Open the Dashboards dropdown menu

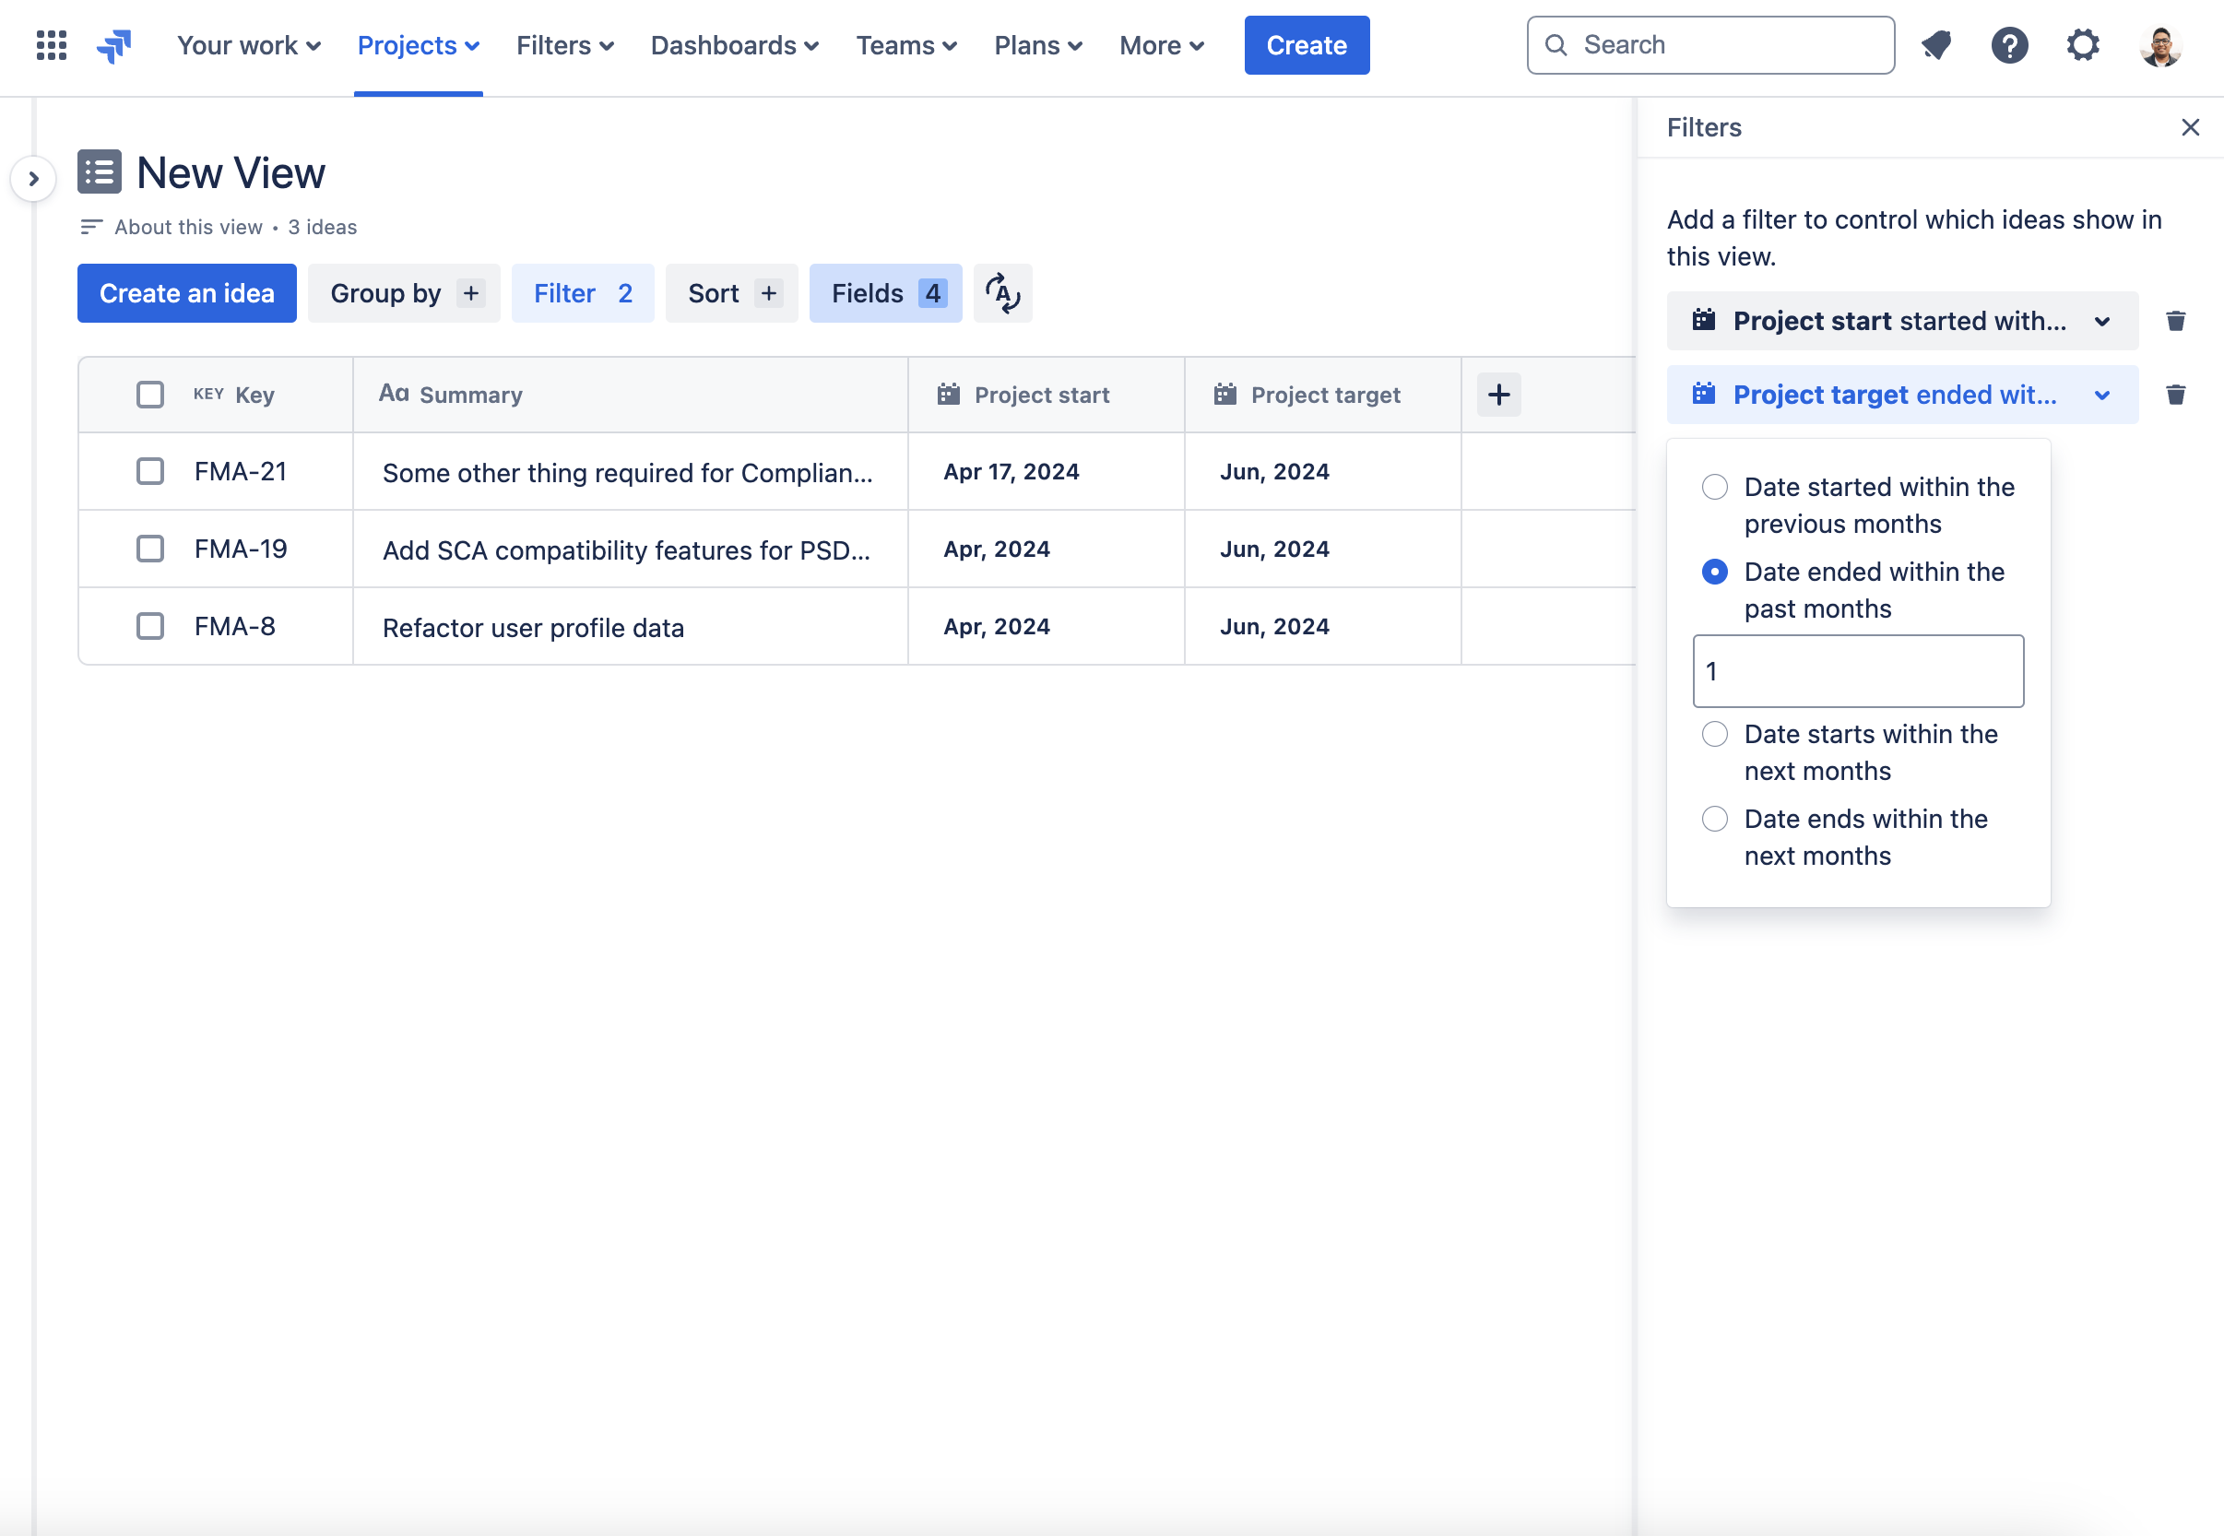[734, 44]
